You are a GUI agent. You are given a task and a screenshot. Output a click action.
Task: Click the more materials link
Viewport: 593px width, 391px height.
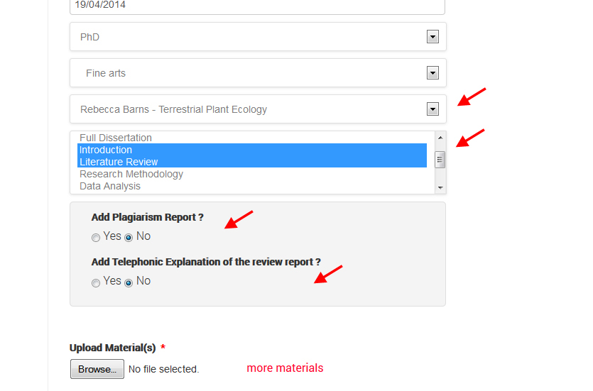[285, 368]
